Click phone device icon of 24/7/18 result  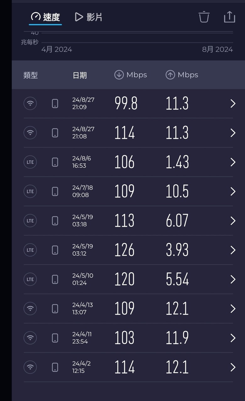click(55, 191)
